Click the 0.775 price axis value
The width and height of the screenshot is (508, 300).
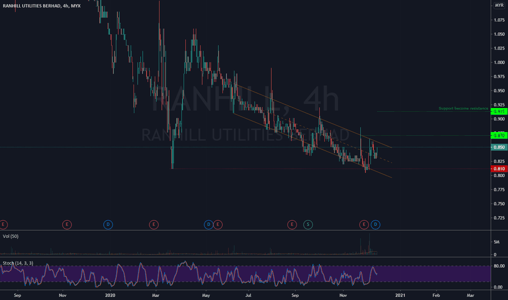pyautogui.click(x=499, y=189)
